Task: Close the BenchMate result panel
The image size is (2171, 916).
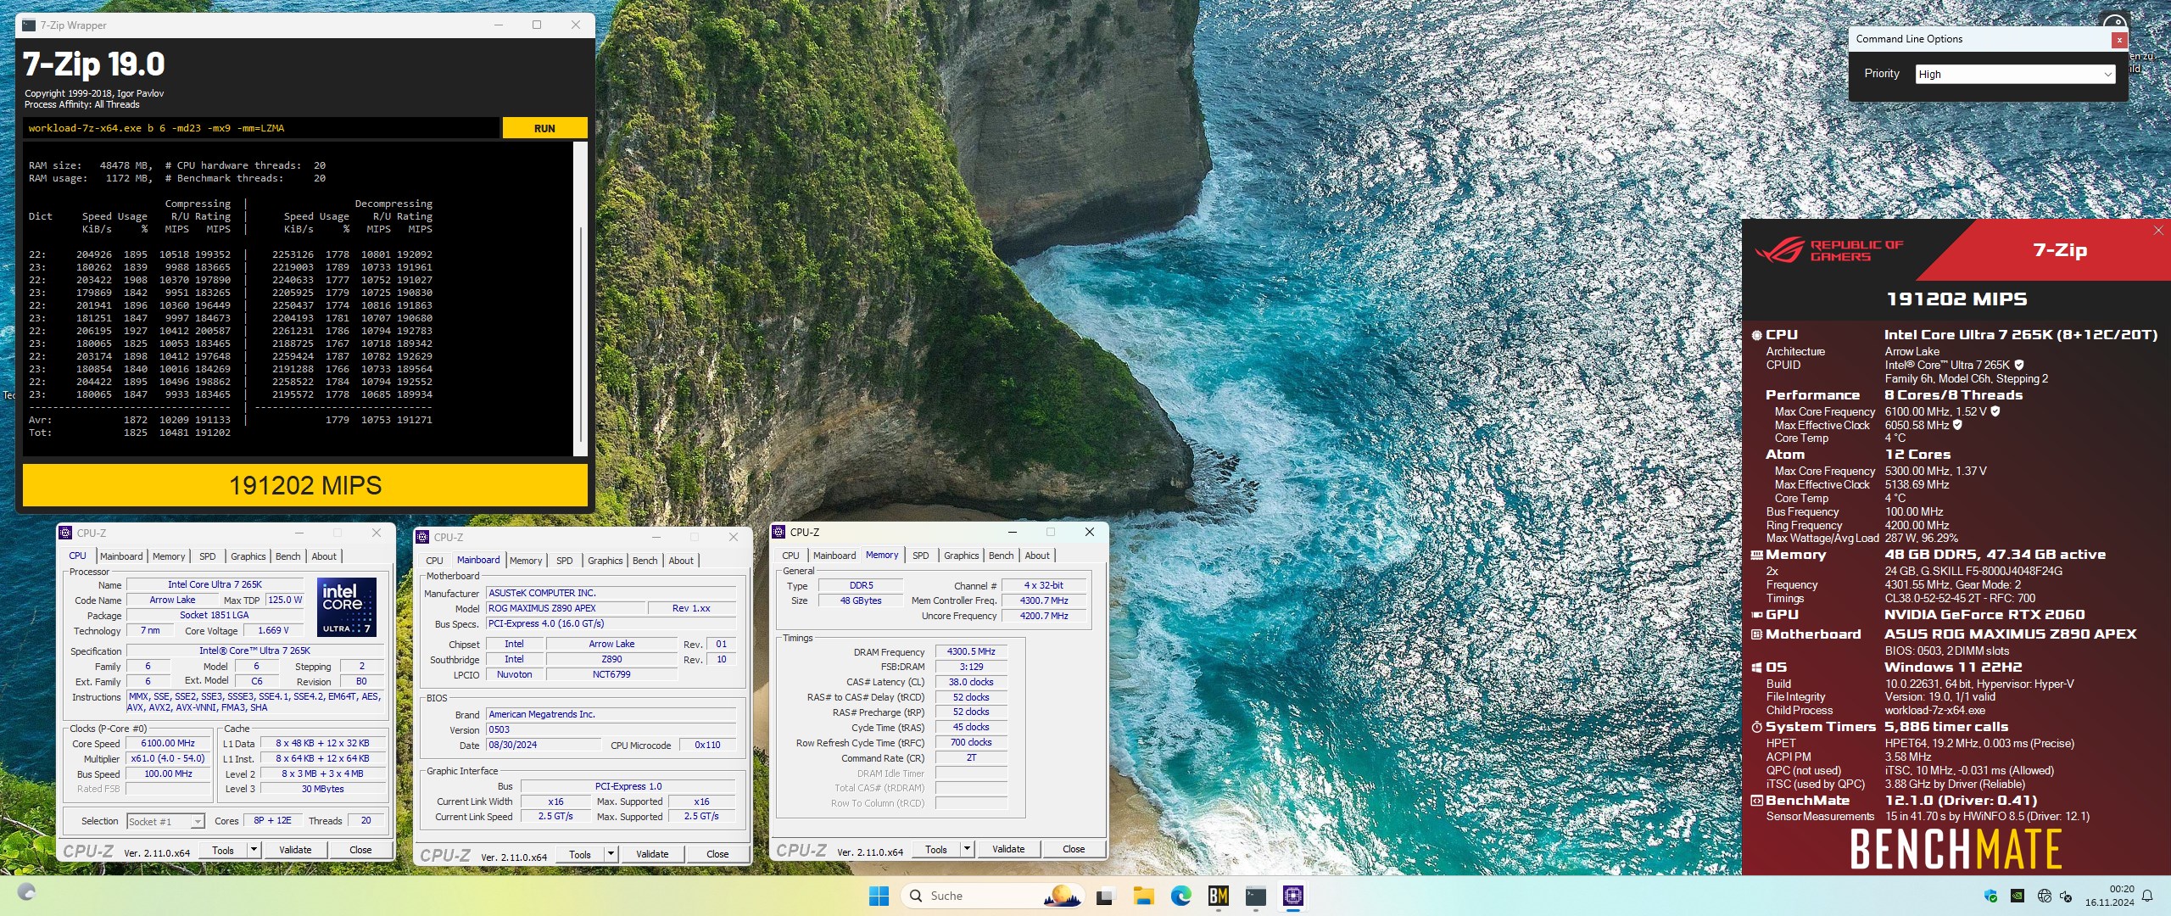Action: click(2158, 231)
